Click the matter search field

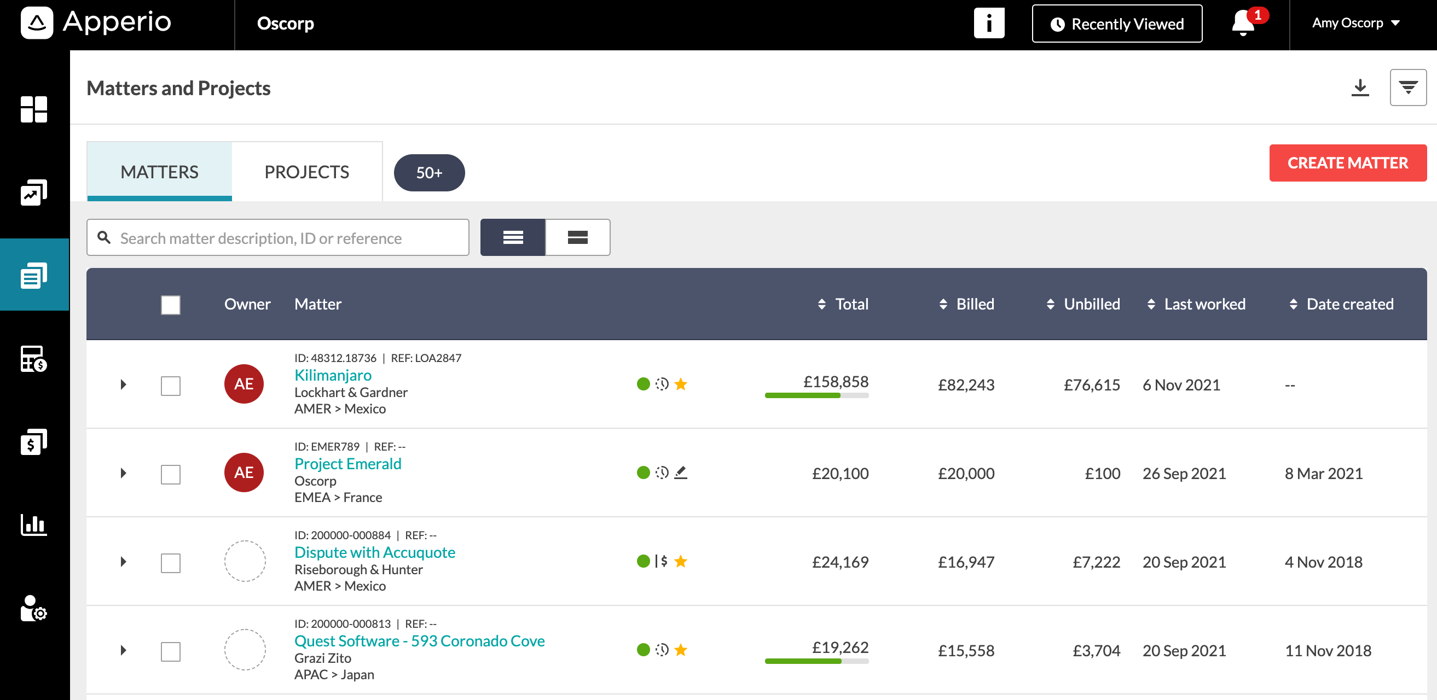[278, 237]
